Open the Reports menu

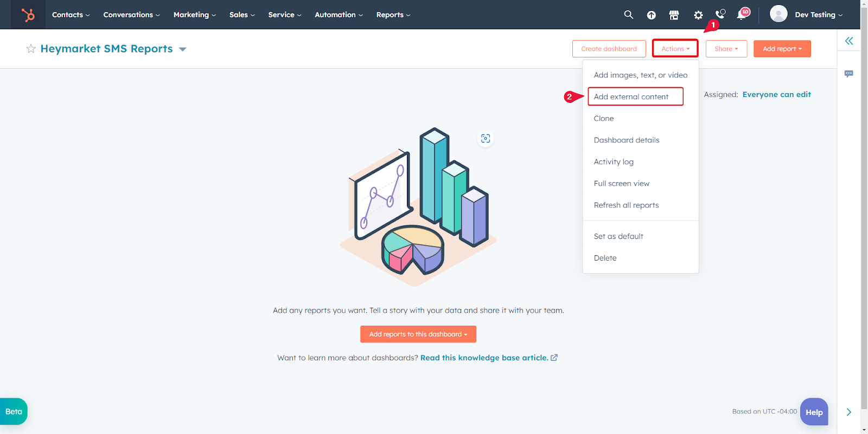tap(393, 15)
